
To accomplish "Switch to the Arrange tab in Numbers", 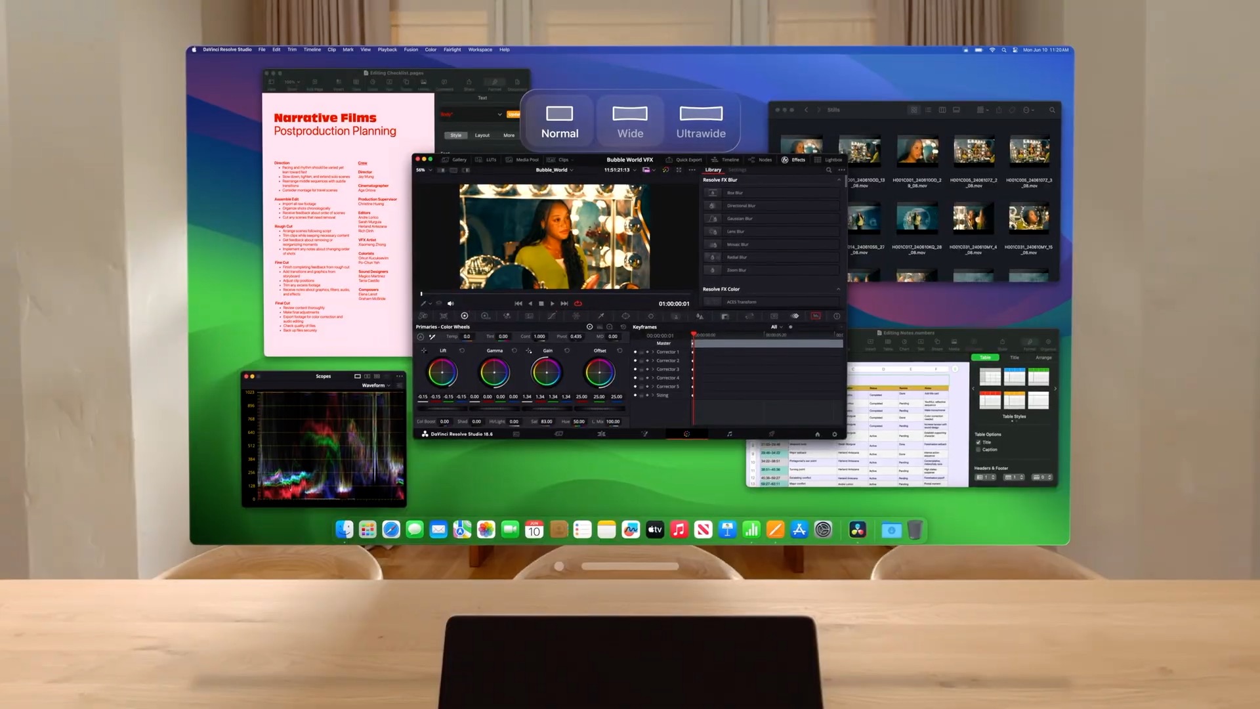I will point(1043,358).
